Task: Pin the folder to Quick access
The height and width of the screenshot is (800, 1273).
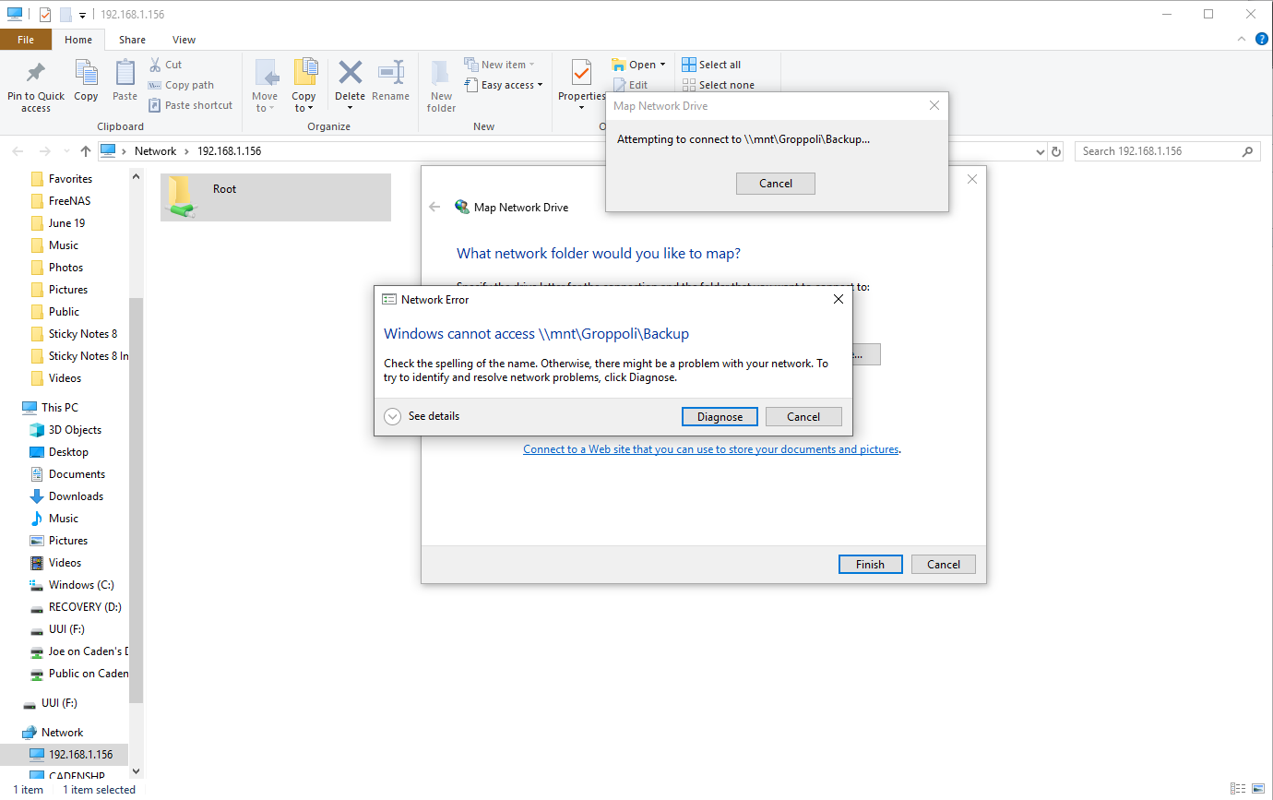Action: pyautogui.click(x=36, y=88)
